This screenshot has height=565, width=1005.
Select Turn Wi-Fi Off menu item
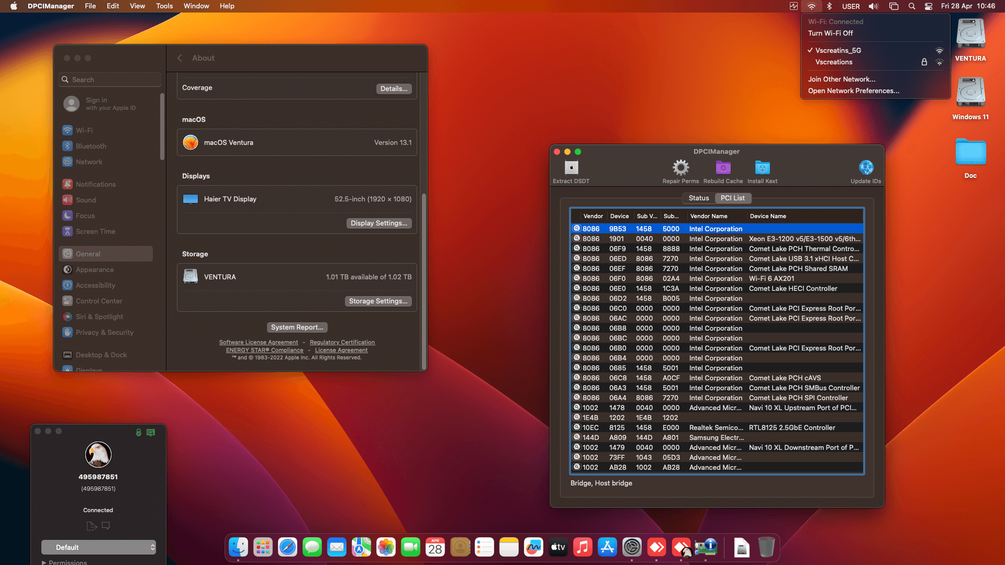tap(875, 33)
